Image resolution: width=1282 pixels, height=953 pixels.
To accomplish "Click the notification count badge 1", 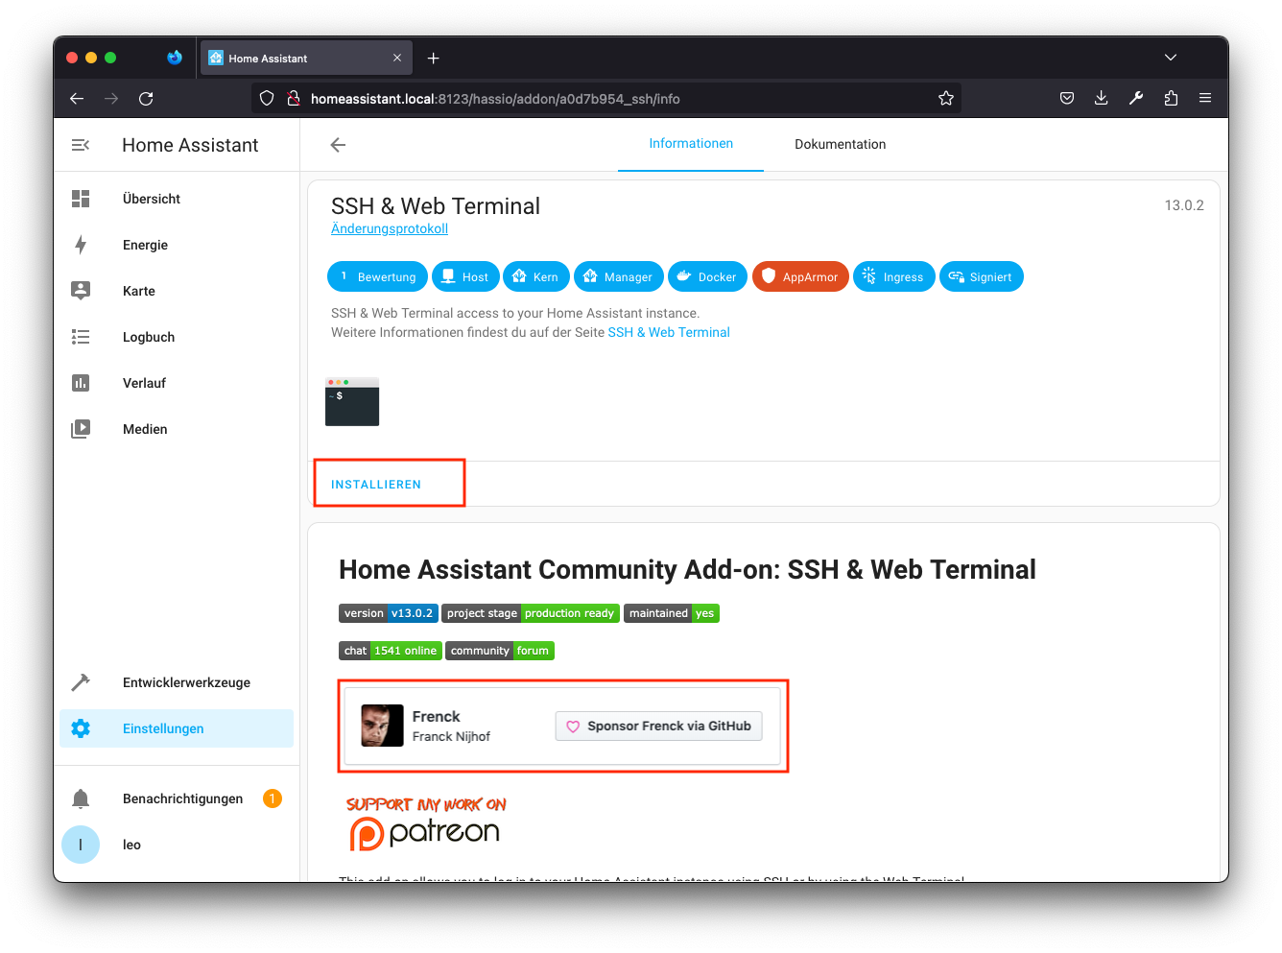I will [x=273, y=798].
